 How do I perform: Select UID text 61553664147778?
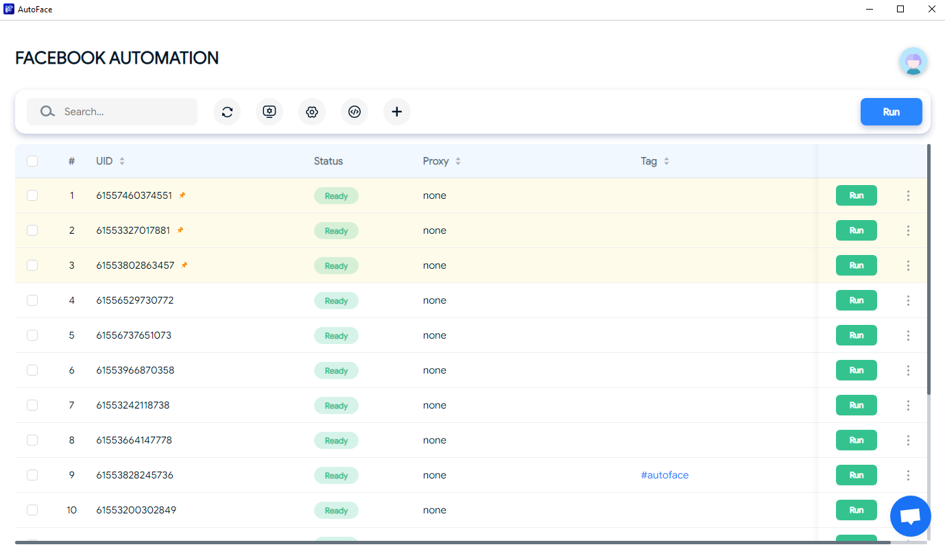click(x=134, y=440)
